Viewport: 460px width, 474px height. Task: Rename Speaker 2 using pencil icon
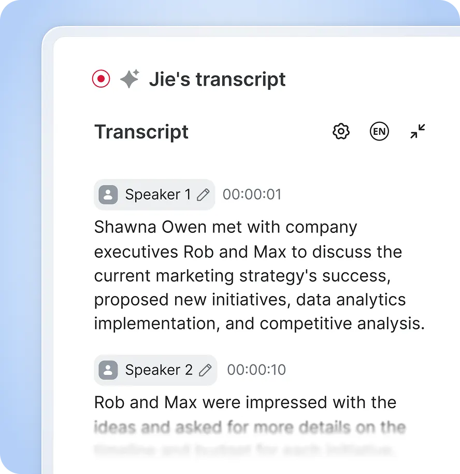(x=206, y=370)
